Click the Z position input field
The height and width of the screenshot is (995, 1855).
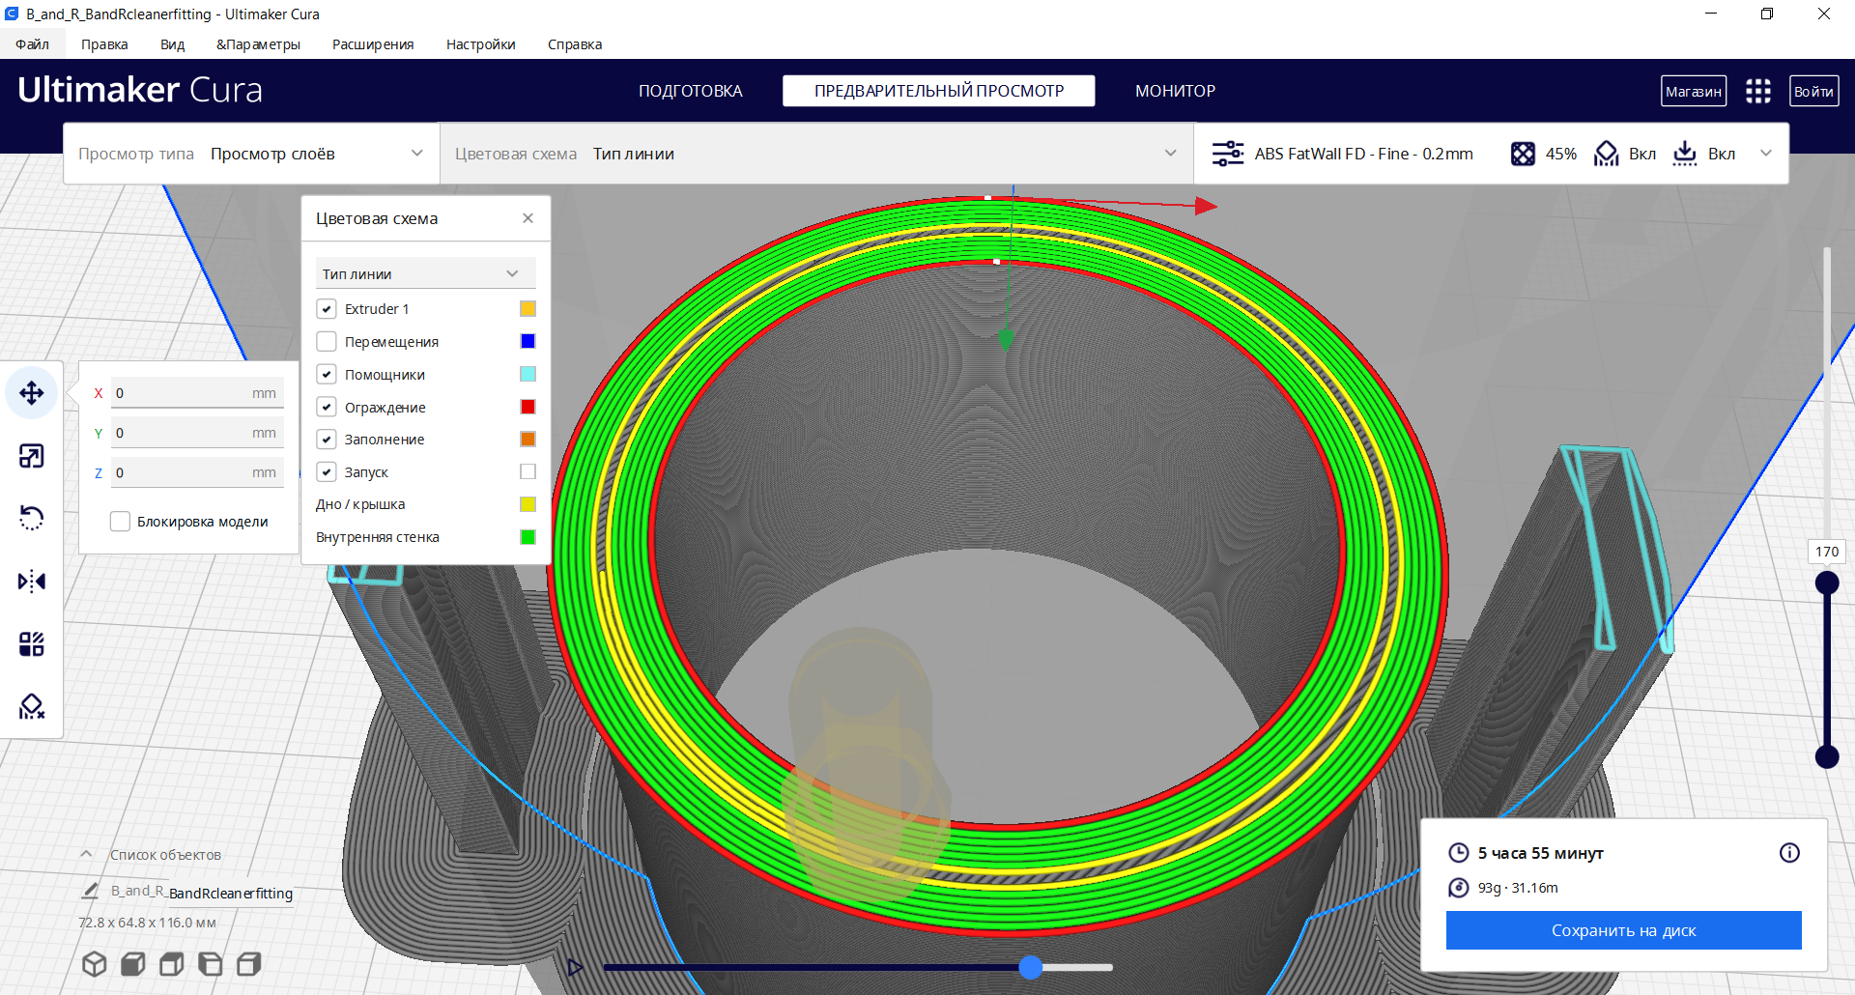click(x=197, y=472)
